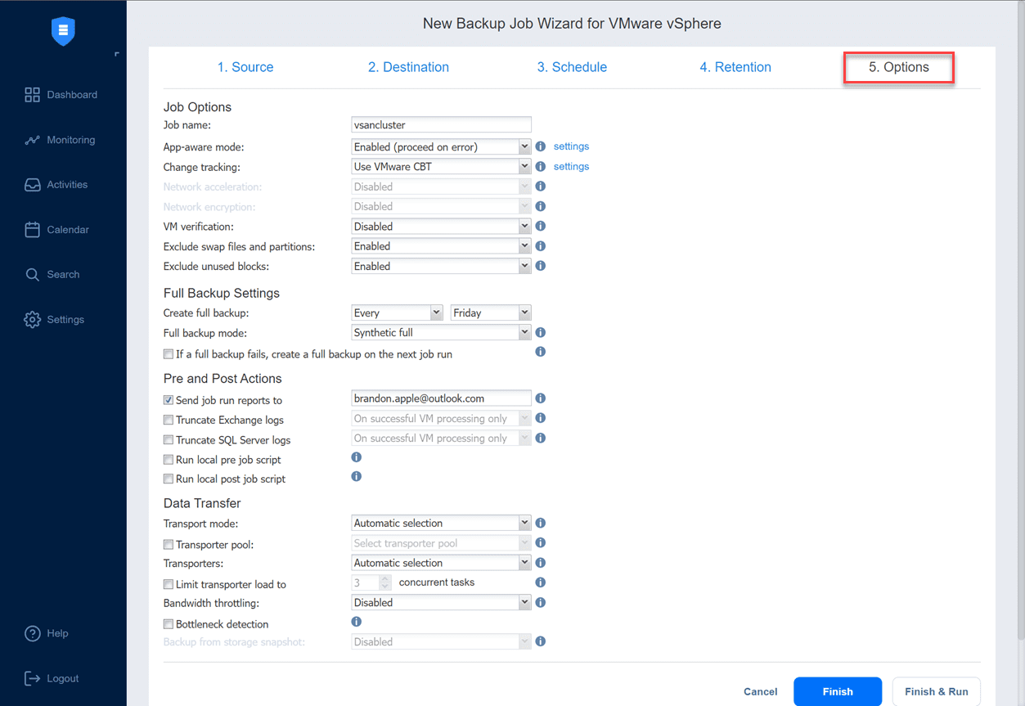The width and height of the screenshot is (1025, 706).
Task: Click the Finish & Run button
Action: [936, 691]
